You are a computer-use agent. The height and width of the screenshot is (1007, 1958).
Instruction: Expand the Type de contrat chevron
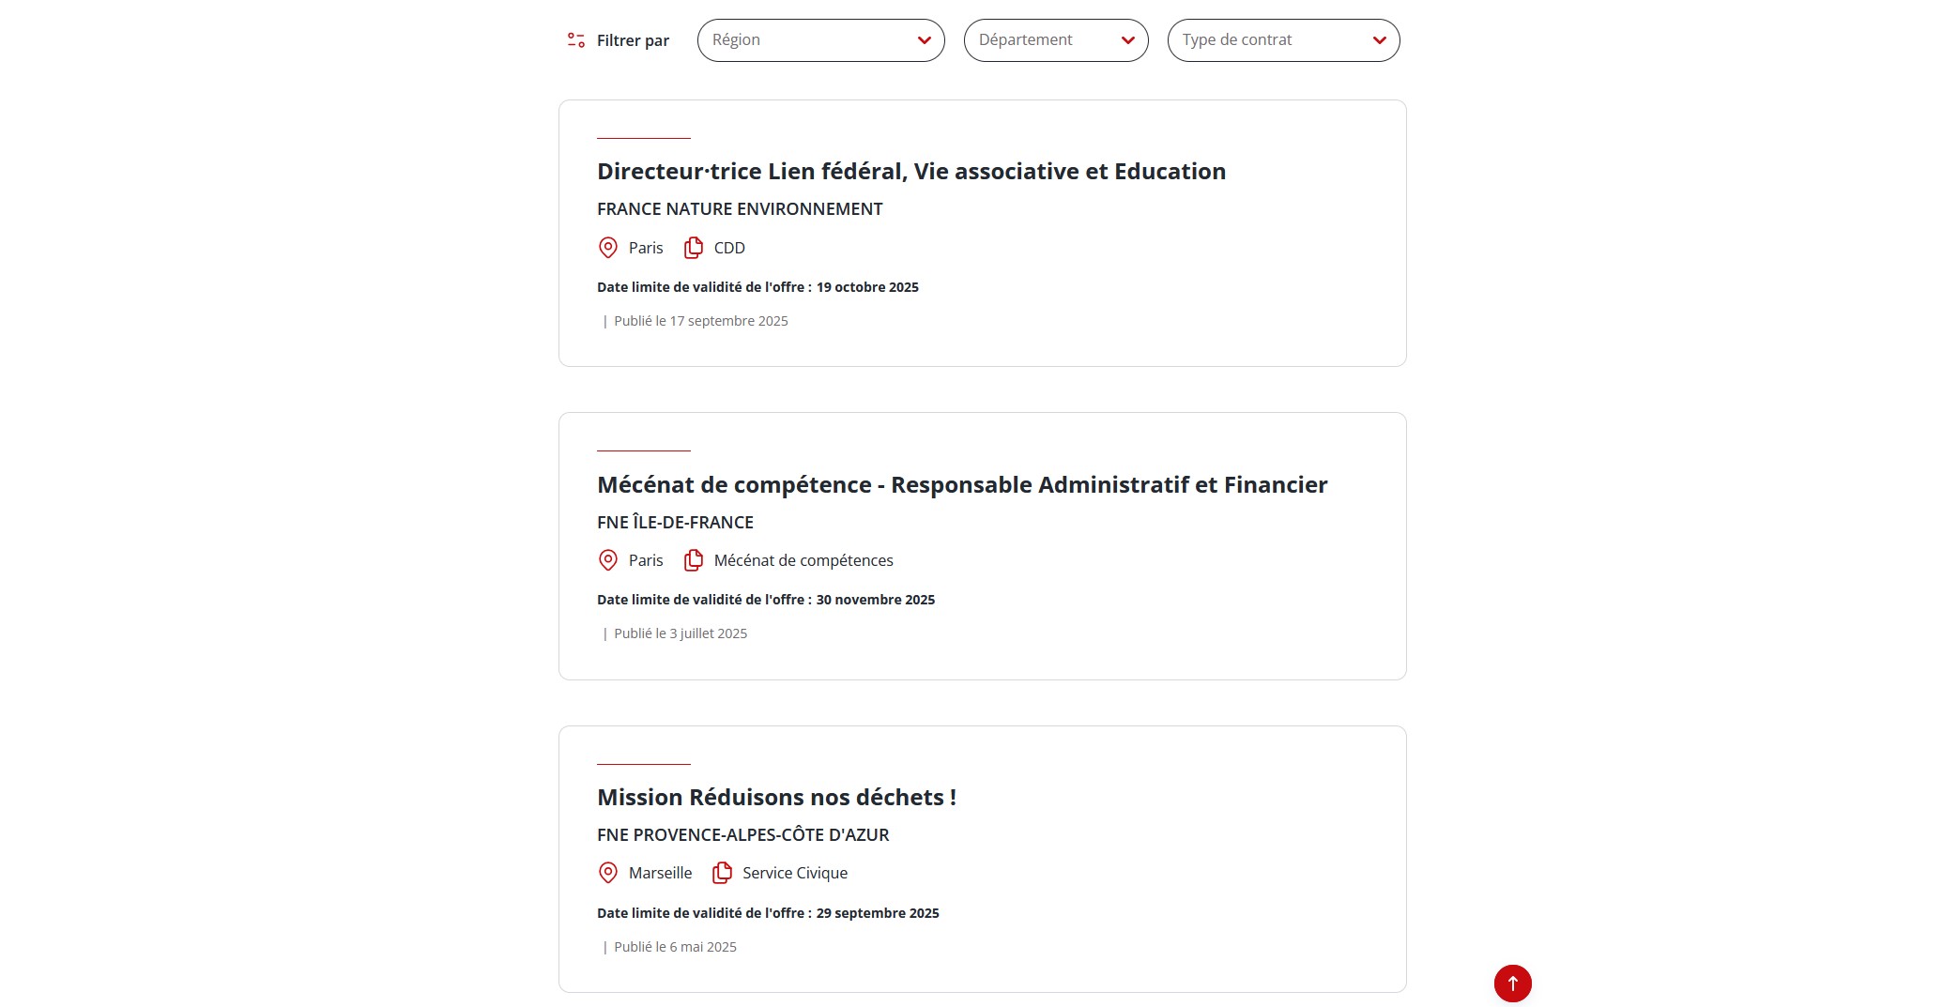(1379, 39)
